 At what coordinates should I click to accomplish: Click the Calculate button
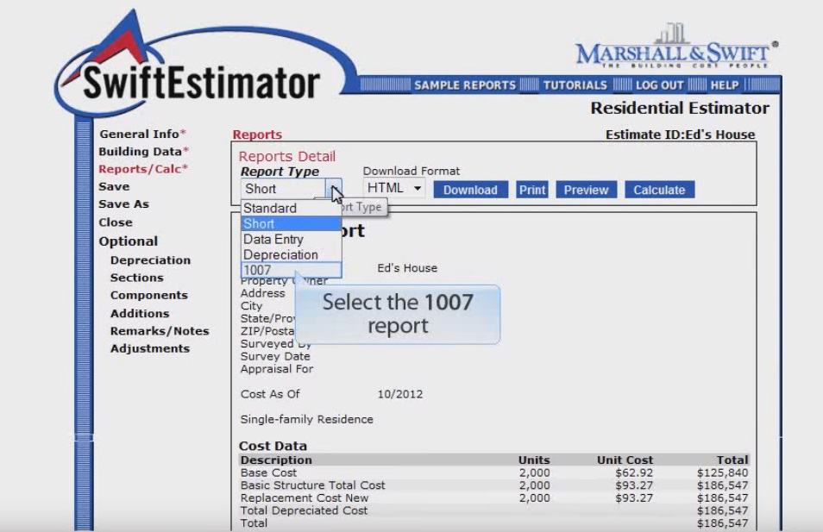tap(659, 190)
